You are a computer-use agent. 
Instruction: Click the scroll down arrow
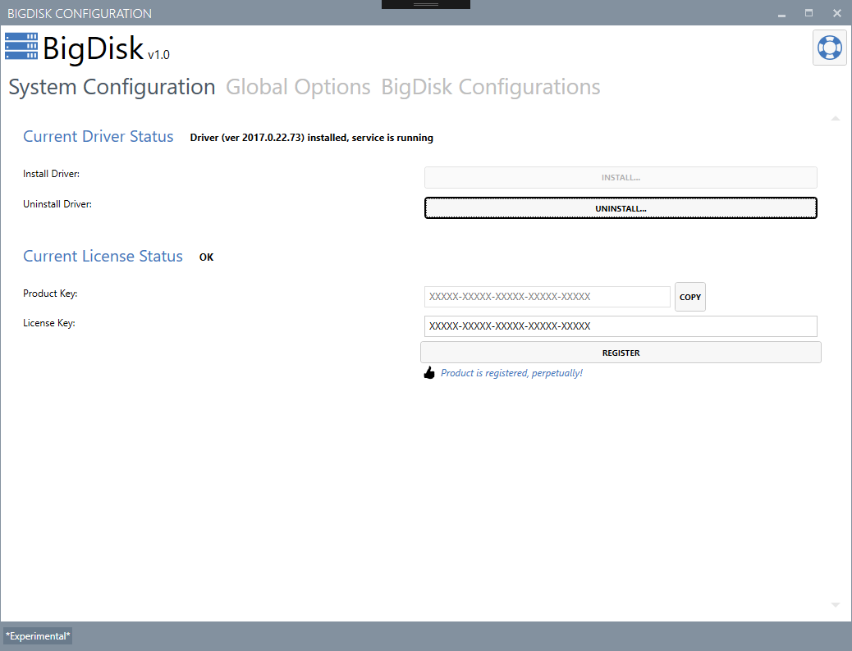(x=836, y=605)
